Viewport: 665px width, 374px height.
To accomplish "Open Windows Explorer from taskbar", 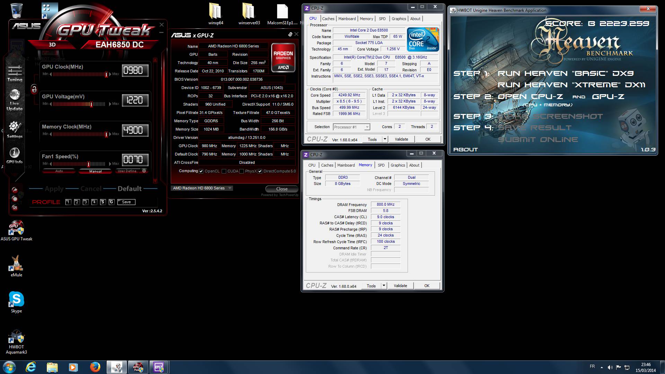I will click(52, 367).
